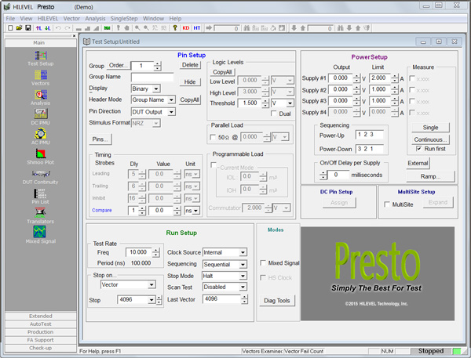Open Mixed Signal in the sidebar
This screenshot has width=471, height=358.
point(41,235)
